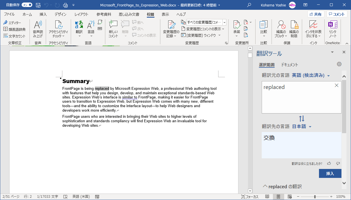
Task: Select the web layout view button
Action: 289,197
